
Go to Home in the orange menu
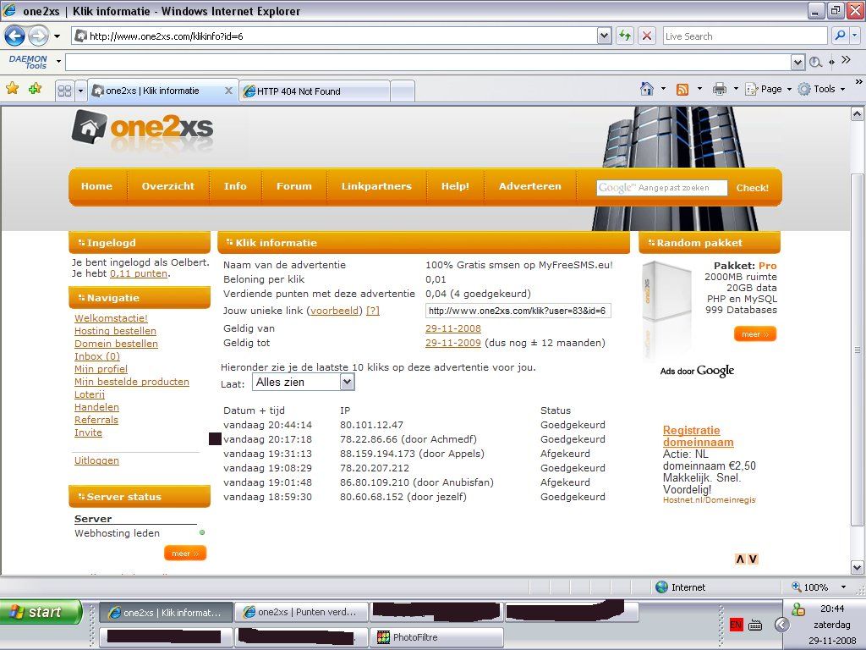[96, 186]
